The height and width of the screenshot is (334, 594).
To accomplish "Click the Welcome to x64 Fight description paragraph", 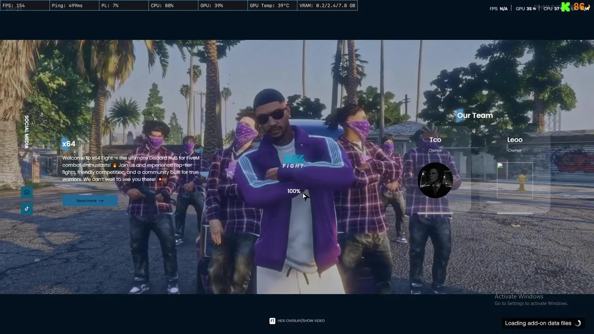I will point(131,168).
